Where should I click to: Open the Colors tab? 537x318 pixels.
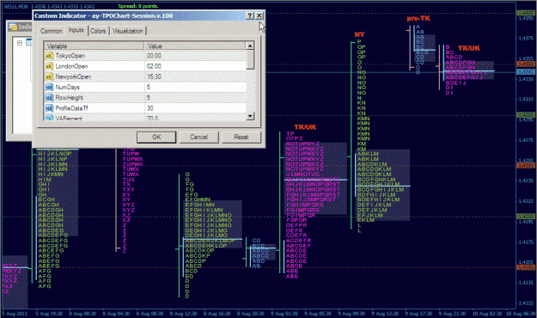[x=98, y=31]
